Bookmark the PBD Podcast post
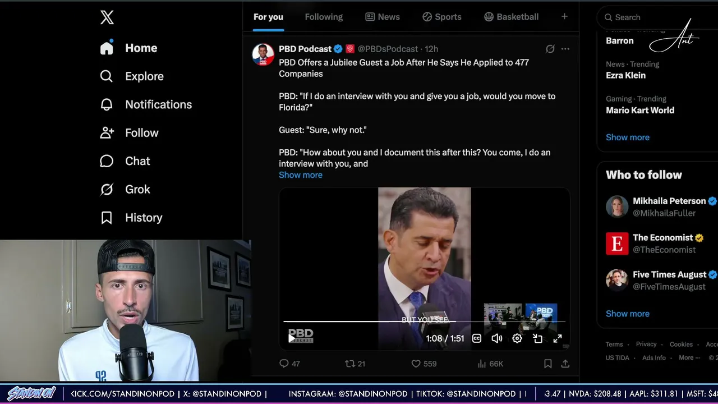 (548, 364)
